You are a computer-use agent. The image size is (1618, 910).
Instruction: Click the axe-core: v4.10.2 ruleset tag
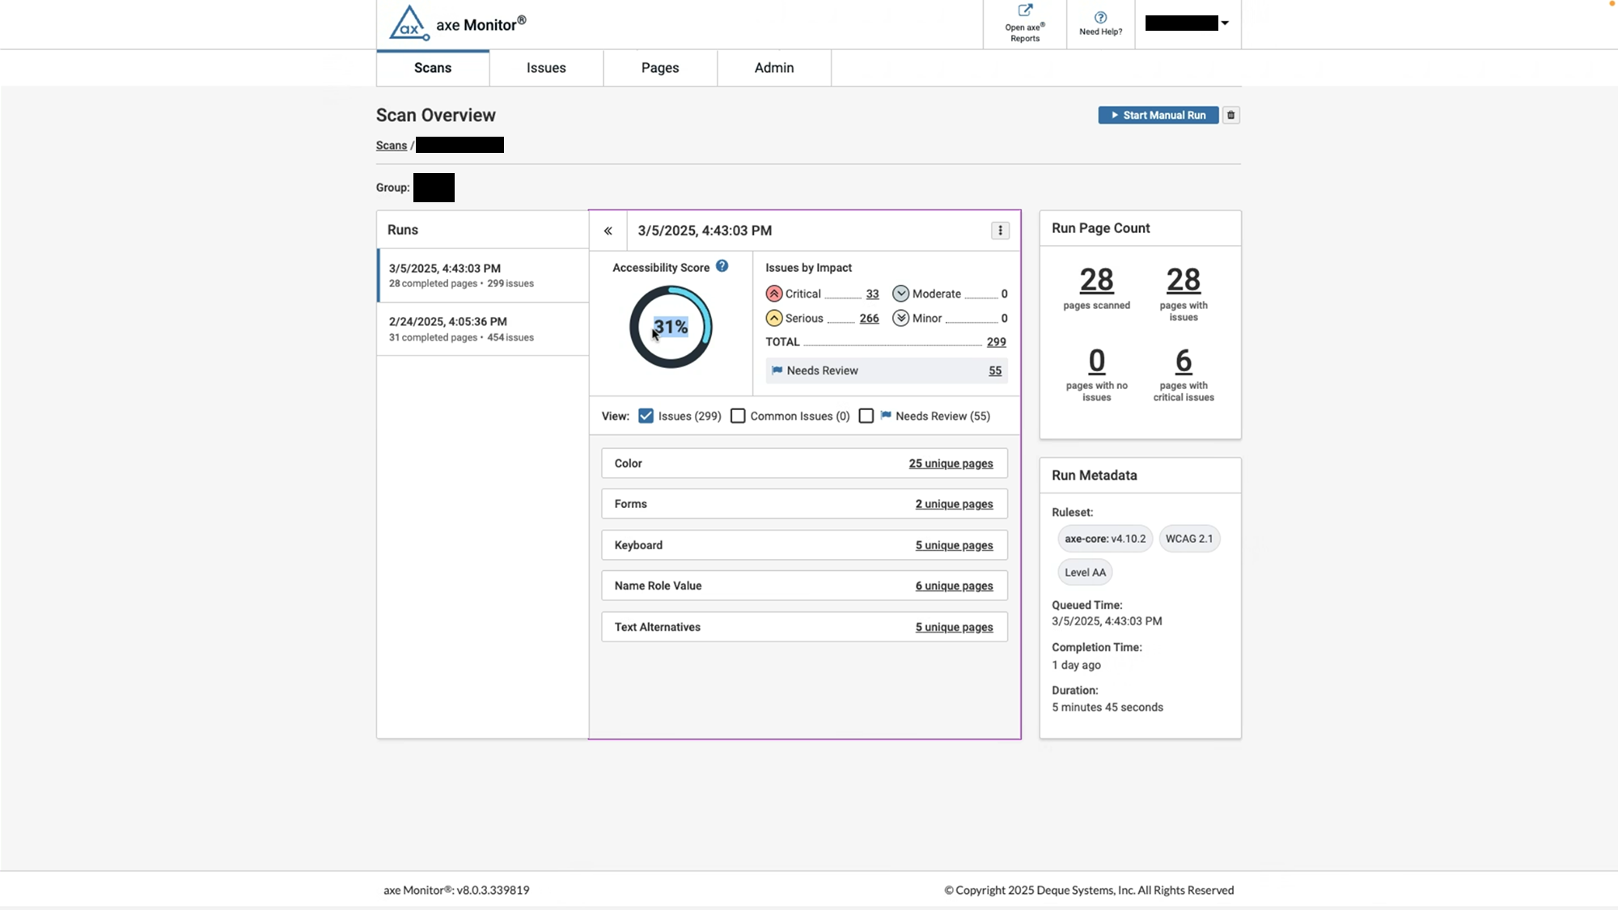(x=1105, y=539)
